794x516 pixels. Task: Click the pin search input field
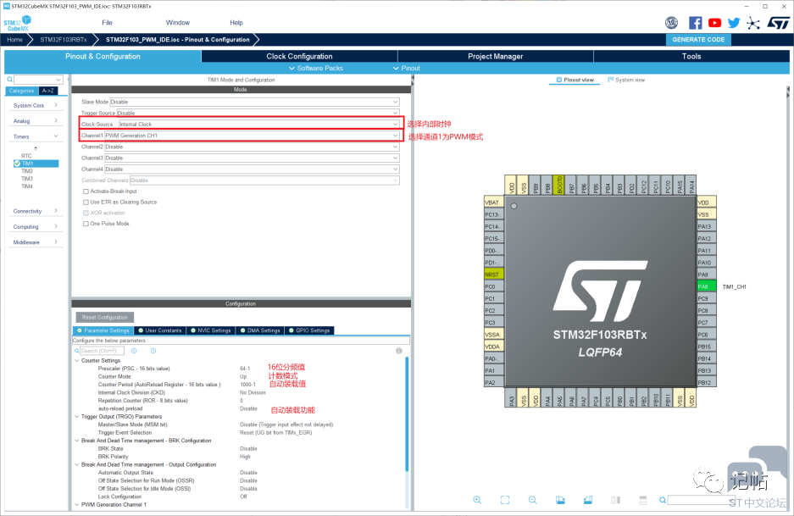tap(700, 500)
